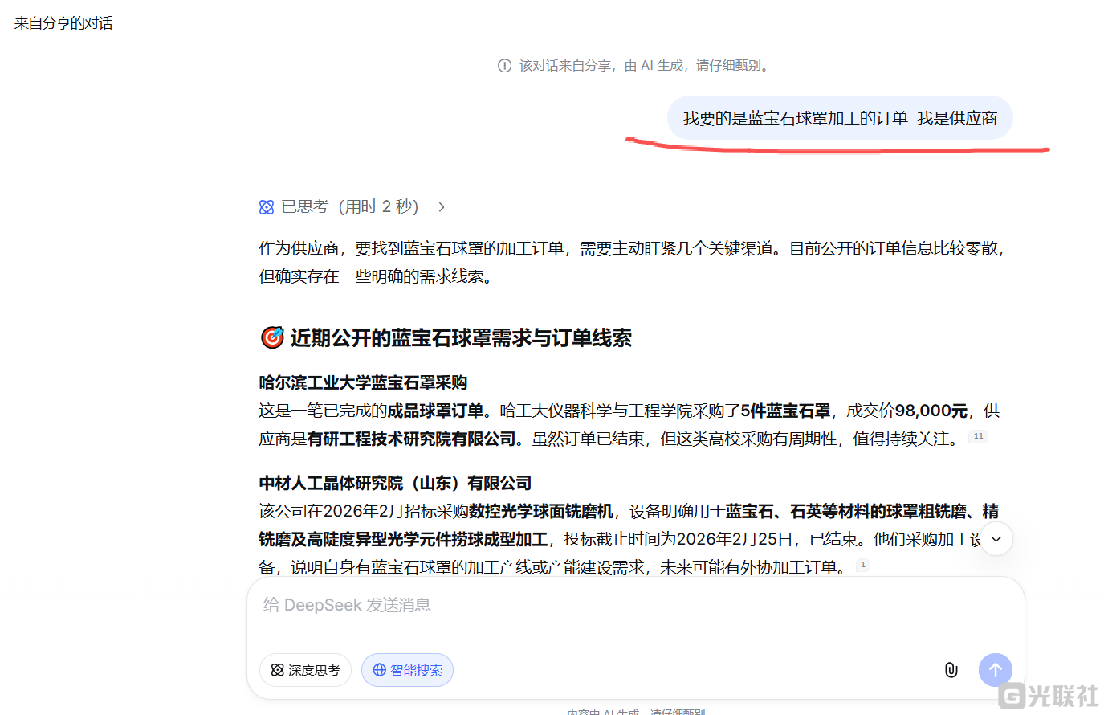Expand the 已思考 thinking details chevron

pyautogui.click(x=442, y=207)
